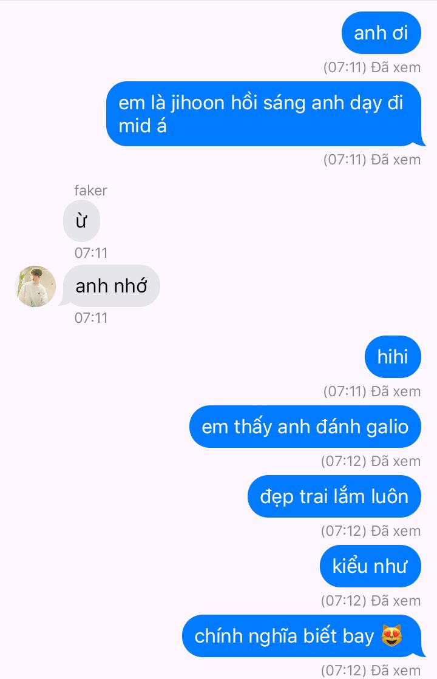437x679 pixels.
Task: Tap seen status under "đẹp trai lắm luôn"
Action: pos(371,531)
